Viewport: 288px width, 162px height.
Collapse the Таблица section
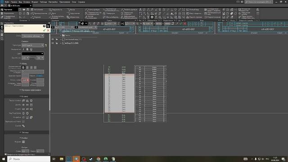tap(24, 132)
